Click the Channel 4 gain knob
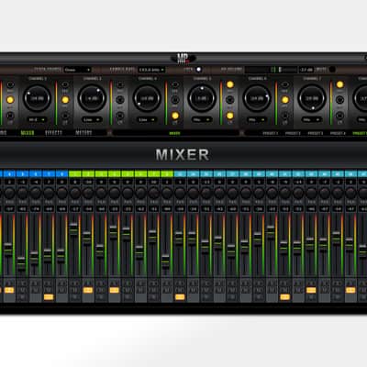367x367 pixels. pyautogui.click(x=147, y=98)
